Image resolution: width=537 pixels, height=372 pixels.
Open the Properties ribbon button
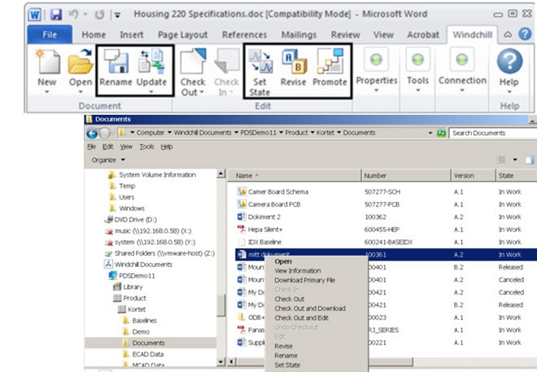(x=377, y=70)
